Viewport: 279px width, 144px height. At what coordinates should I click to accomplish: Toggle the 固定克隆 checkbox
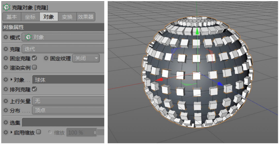(35, 58)
